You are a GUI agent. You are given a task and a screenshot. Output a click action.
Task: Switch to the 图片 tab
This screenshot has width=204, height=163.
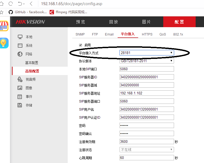(146, 22)
